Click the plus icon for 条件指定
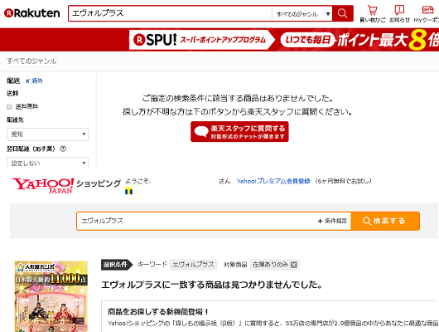Viewport: 439px width, 332px height. (320, 221)
